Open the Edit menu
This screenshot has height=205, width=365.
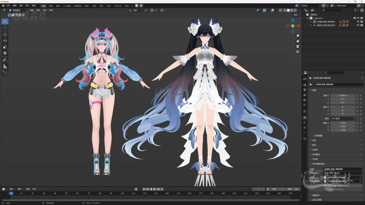(15, 6)
